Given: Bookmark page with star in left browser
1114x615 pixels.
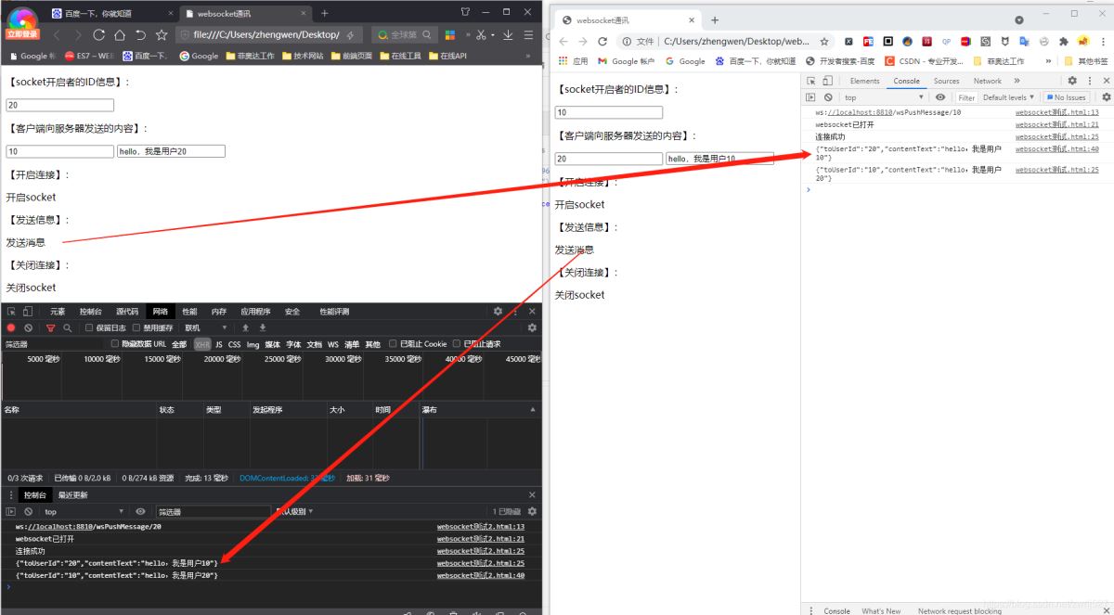Looking at the screenshot, I should (162, 34).
